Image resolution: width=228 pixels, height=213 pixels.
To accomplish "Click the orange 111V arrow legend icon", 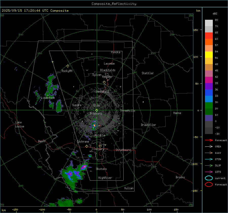I will click(x=209, y=153).
